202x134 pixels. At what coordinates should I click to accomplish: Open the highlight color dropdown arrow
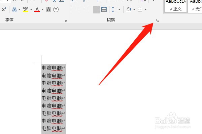click(31, 9)
